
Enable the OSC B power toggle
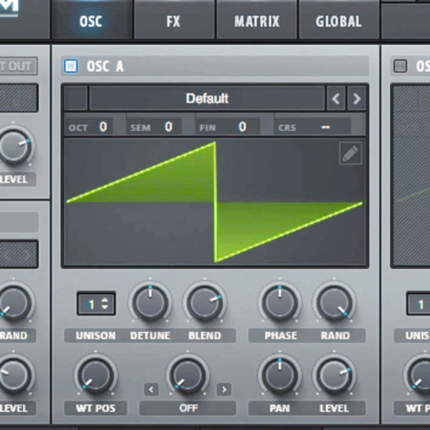pyautogui.click(x=400, y=66)
